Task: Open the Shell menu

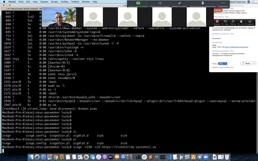Action: 21,2
